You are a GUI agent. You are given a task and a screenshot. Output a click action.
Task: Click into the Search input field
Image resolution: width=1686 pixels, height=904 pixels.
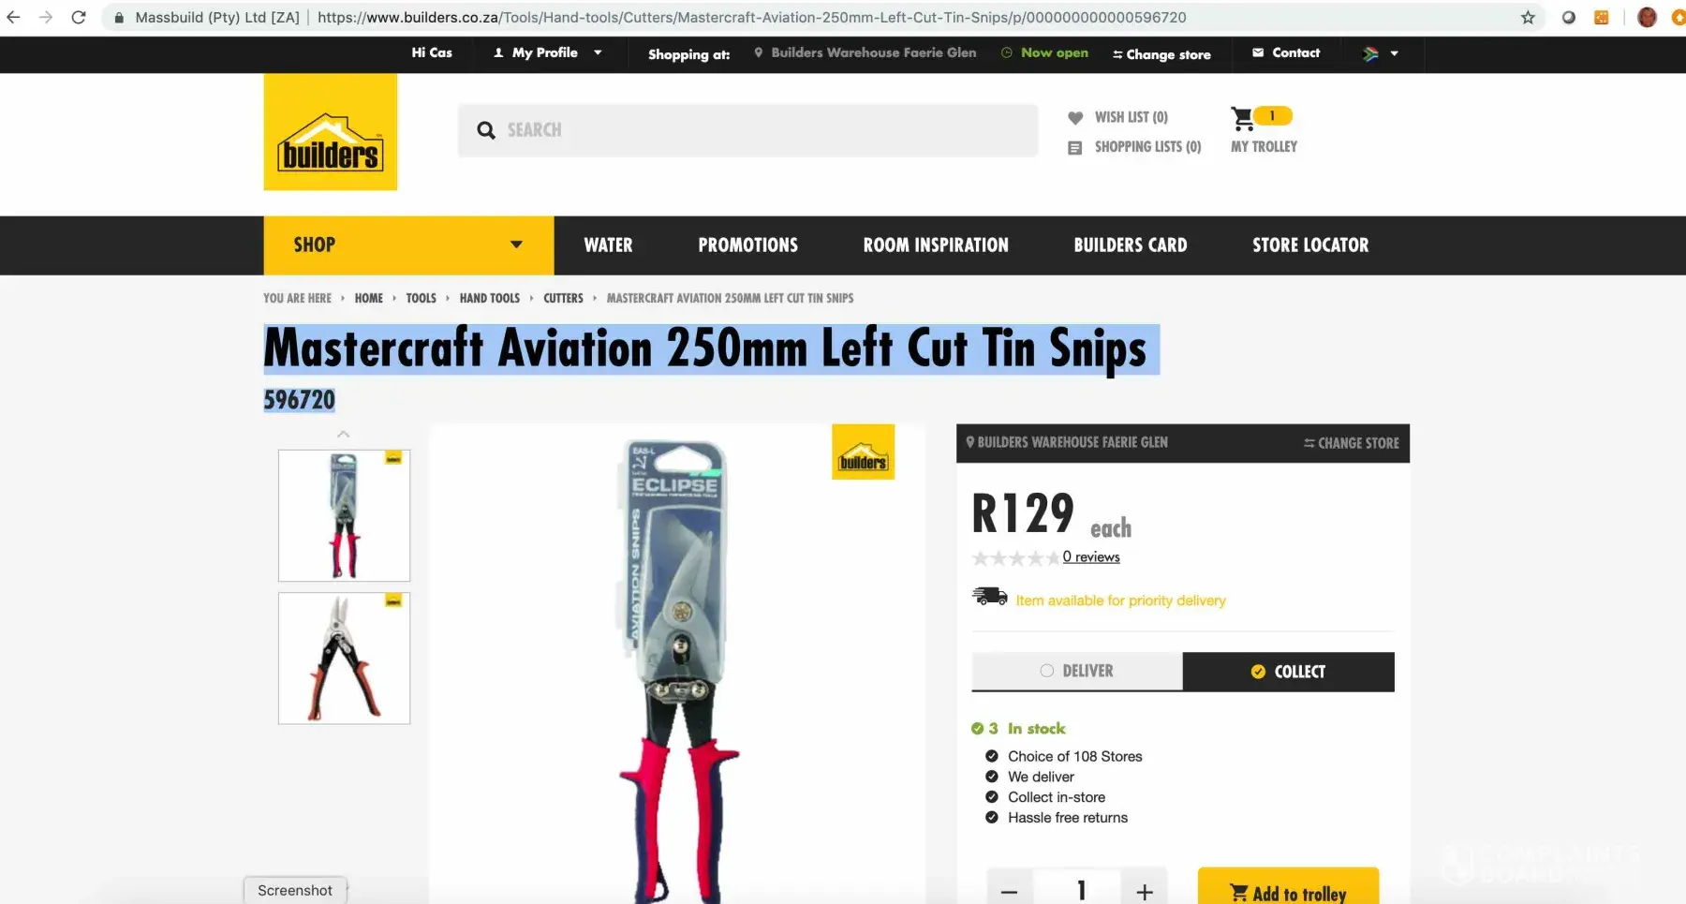point(747,130)
